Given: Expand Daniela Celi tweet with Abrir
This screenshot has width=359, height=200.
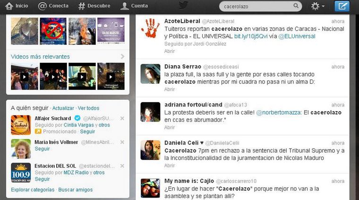Looking at the screenshot, I should point(170,165).
